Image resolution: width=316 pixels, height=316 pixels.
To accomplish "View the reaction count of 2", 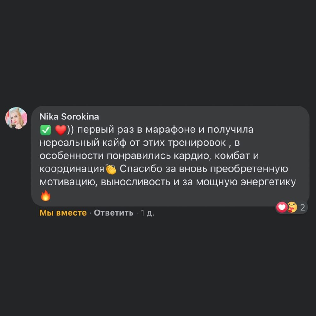I will [x=302, y=208].
